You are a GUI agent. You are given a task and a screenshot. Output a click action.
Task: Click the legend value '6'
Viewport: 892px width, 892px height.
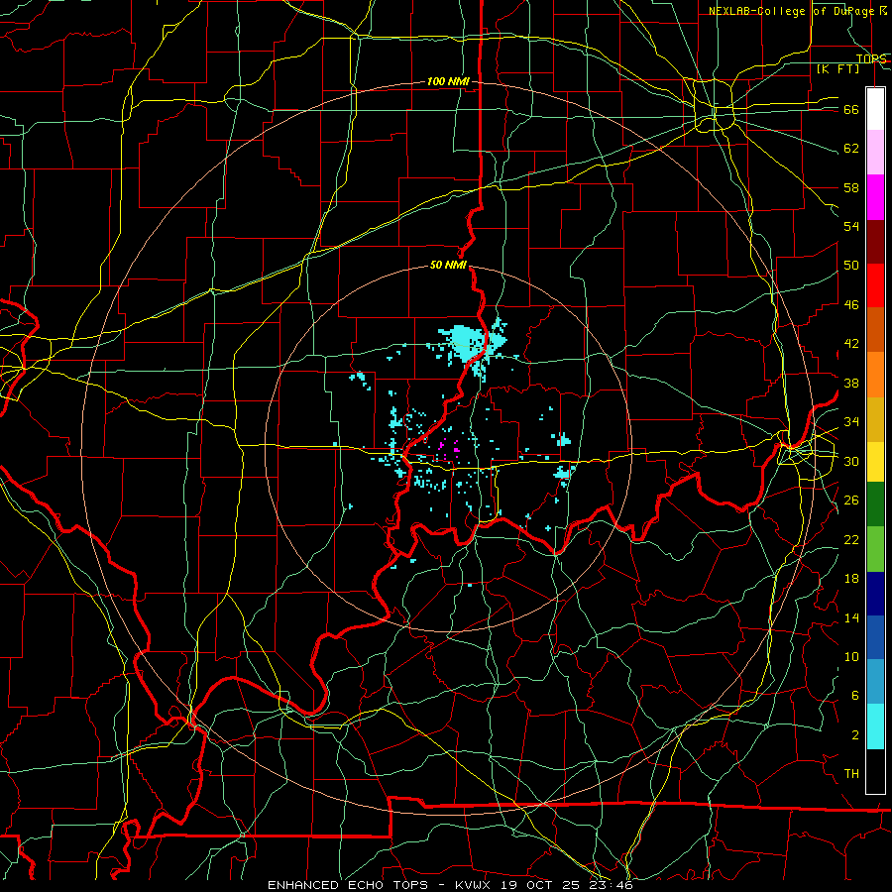point(855,696)
